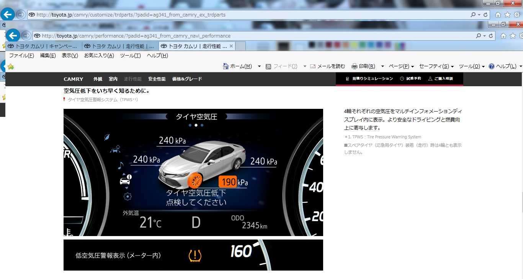Click the フィード(J) feeds button
This screenshot has height=279, width=523.
pos(281,66)
